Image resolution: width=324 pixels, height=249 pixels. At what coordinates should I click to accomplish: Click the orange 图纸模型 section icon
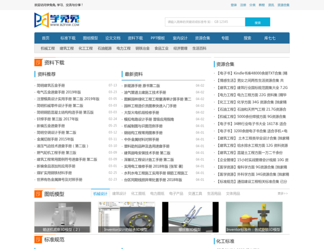point(38,193)
